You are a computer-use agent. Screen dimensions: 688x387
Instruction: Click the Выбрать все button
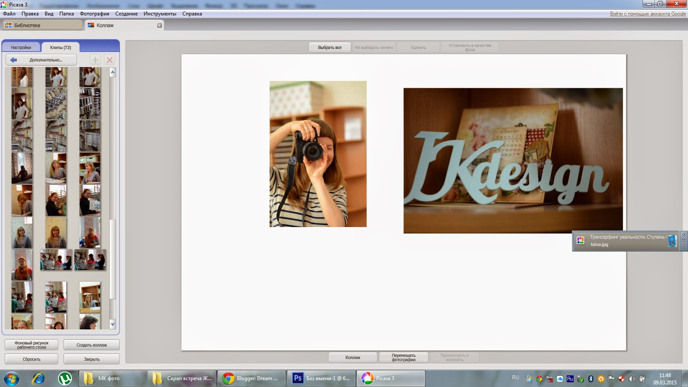[x=330, y=47]
